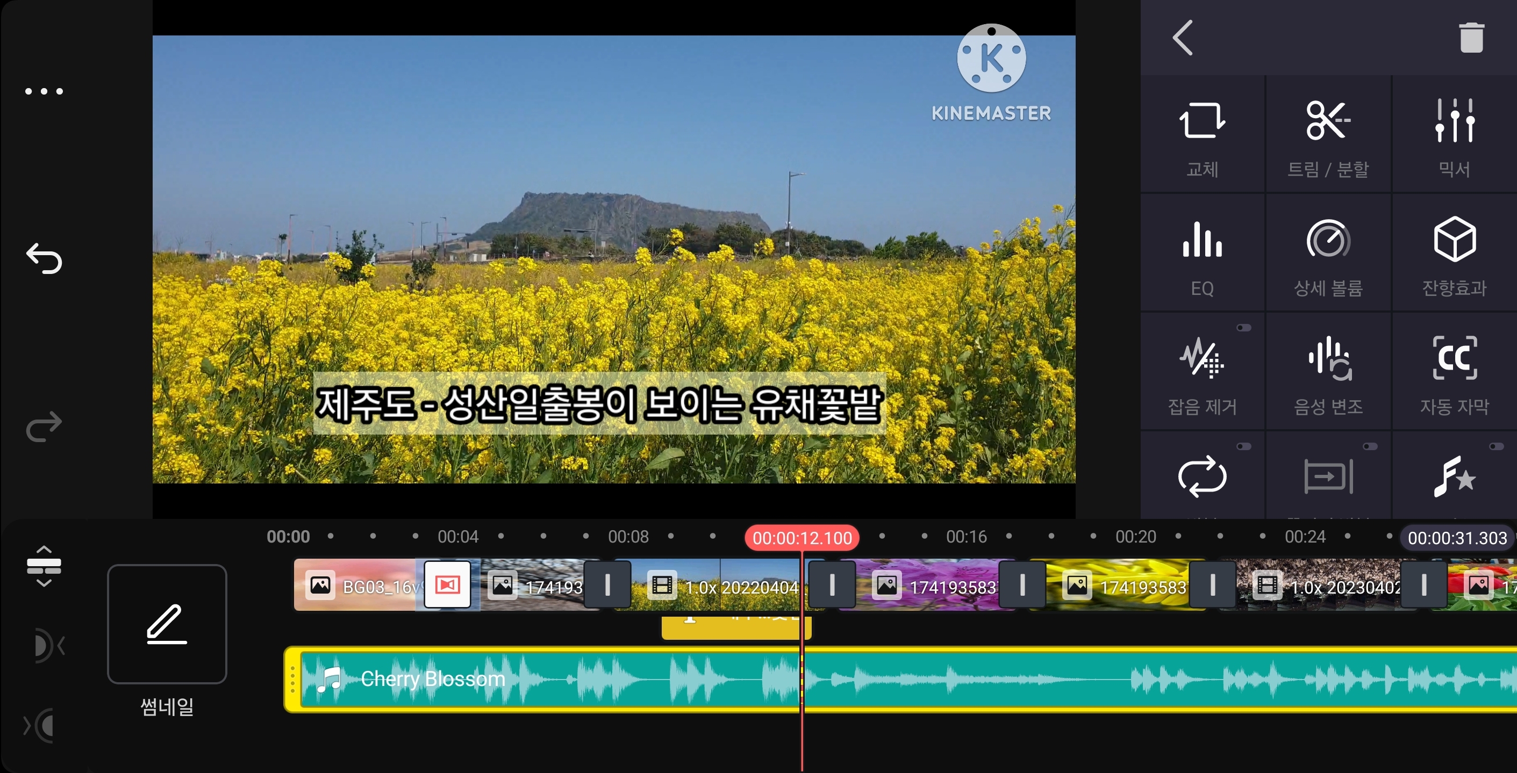Click the 00:16 mark on timeline ruler
Image resolution: width=1517 pixels, height=773 pixels.
pos(966,537)
